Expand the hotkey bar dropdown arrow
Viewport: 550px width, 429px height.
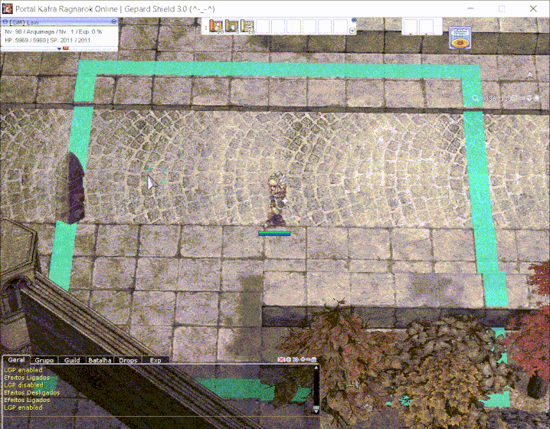pos(352,31)
